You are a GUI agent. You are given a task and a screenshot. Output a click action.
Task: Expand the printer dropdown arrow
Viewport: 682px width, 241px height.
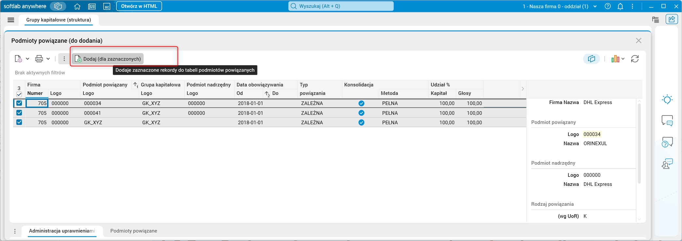[x=48, y=59]
